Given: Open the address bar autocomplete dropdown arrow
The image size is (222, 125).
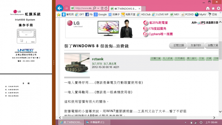Looking at the screenshot, I should pos(98,8).
